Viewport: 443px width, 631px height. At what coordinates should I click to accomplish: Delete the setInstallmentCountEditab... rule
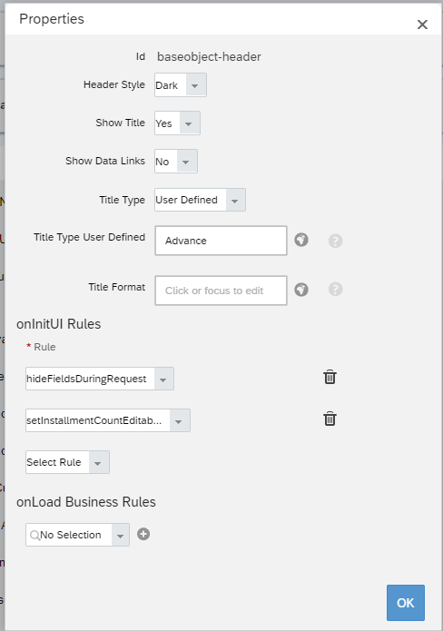coord(330,419)
